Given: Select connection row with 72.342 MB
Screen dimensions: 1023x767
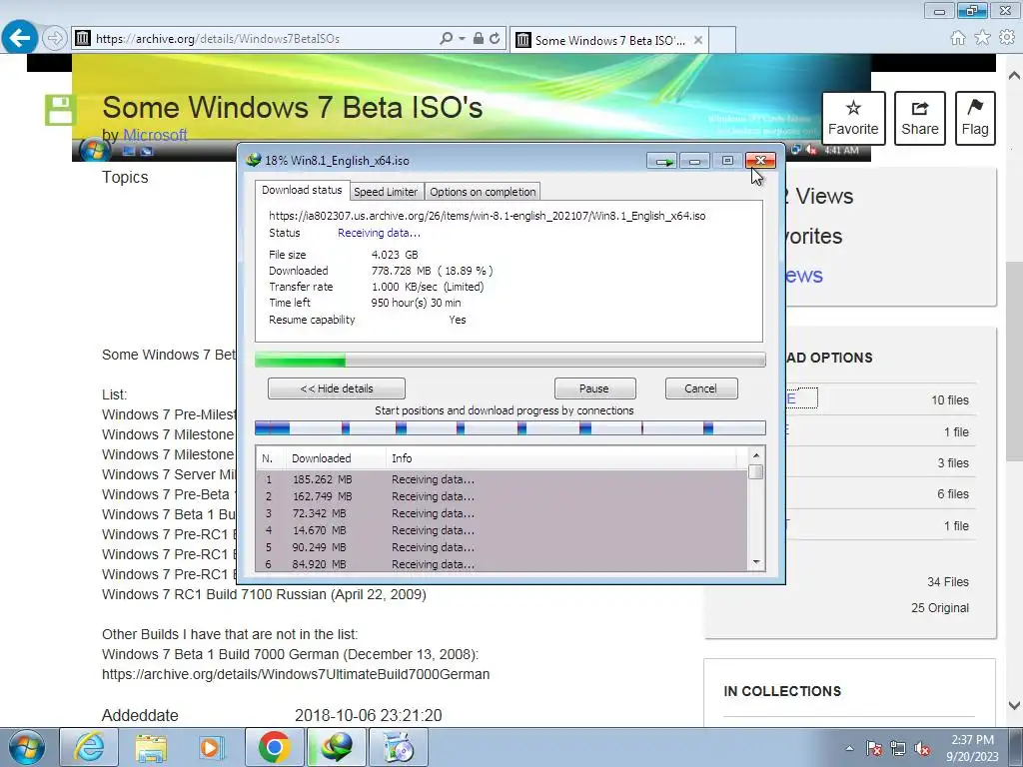Looking at the screenshot, I should (503, 513).
